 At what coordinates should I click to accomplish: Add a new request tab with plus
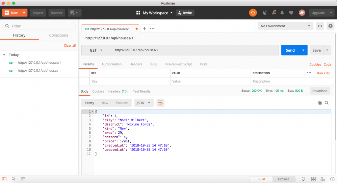(x=144, y=29)
